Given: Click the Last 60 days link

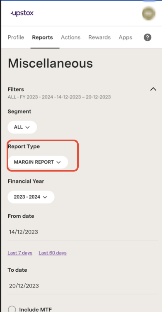Looking at the screenshot, I should [53, 253].
